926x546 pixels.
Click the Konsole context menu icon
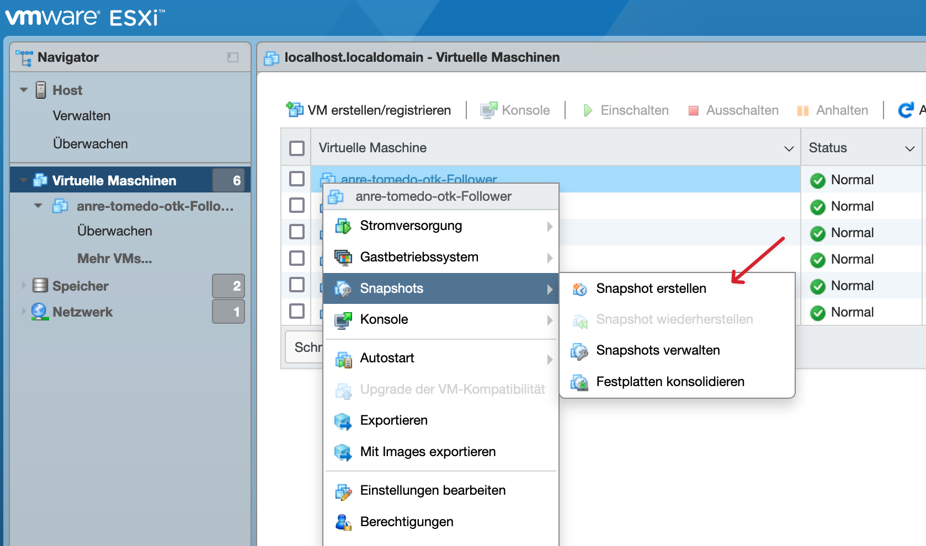(x=343, y=320)
